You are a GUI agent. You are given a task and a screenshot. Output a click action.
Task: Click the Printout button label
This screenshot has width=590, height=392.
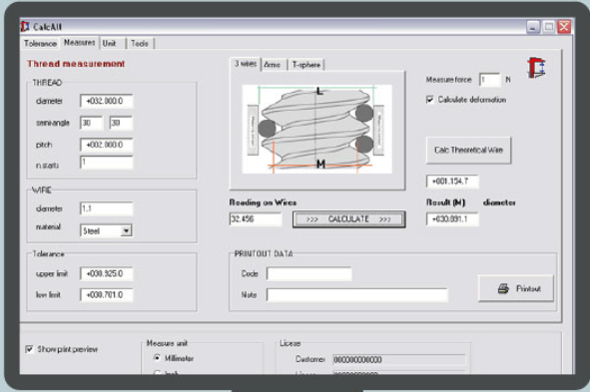528,288
